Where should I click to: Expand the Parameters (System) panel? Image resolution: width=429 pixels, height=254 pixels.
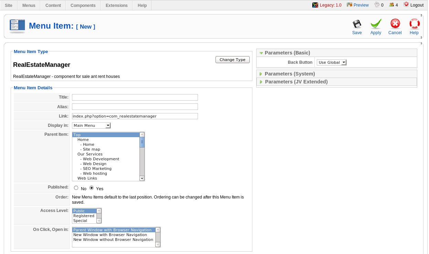pyautogui.click(x=337, y=74)
